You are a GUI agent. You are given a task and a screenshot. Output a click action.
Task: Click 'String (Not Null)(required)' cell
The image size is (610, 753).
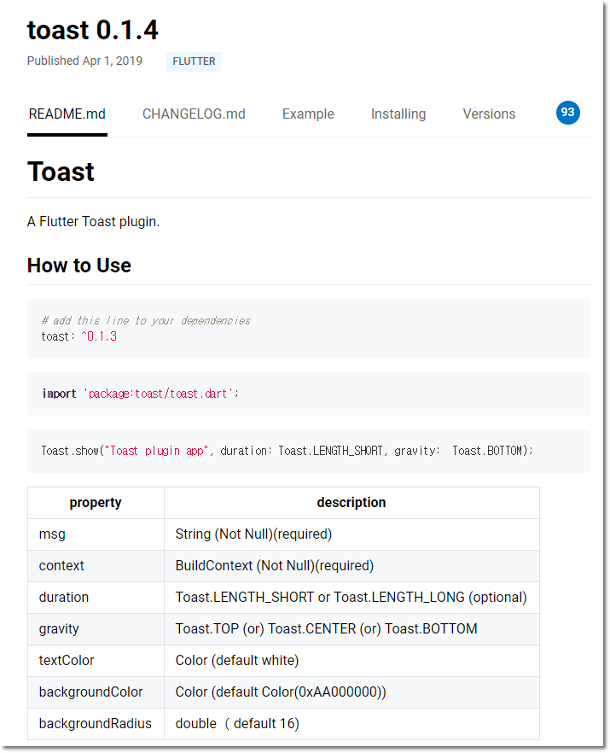pos(351,534)
